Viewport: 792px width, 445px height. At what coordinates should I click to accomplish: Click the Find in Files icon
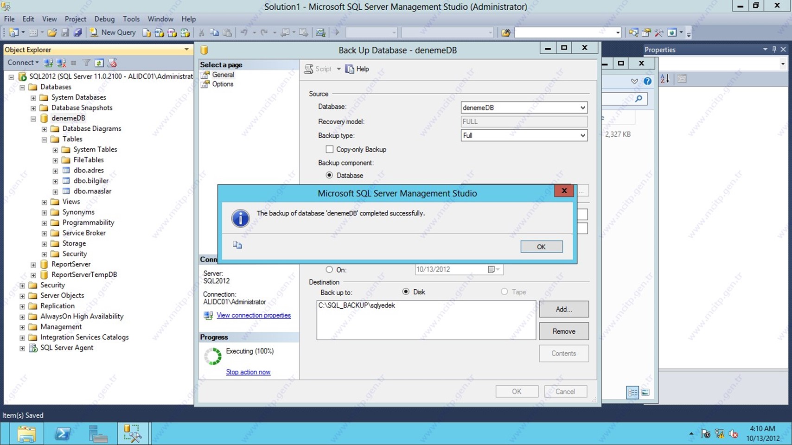506,32
